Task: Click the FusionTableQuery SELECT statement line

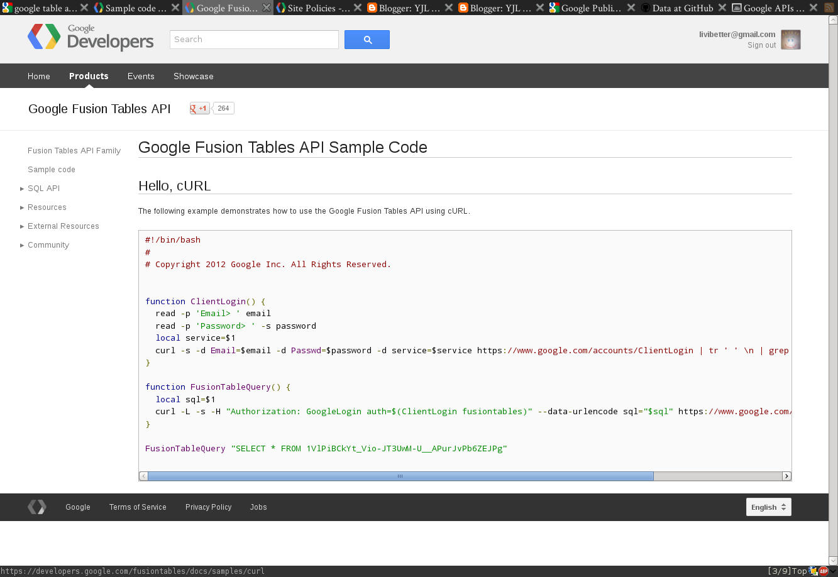Action: [x=326, y=448]
